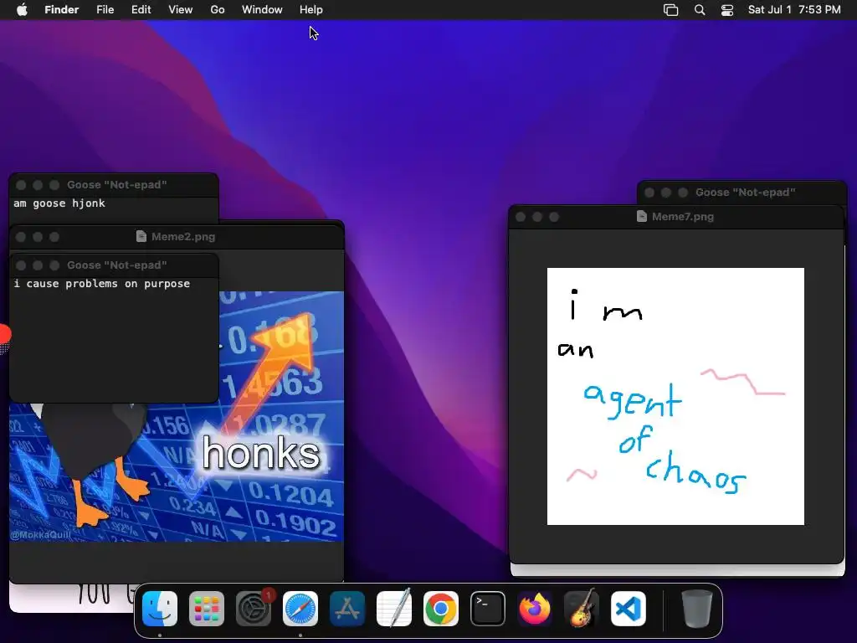This screenshot has width=857, height=643.
Task: Open Launchpad in the dock
Action: click(x=207, y=609)
